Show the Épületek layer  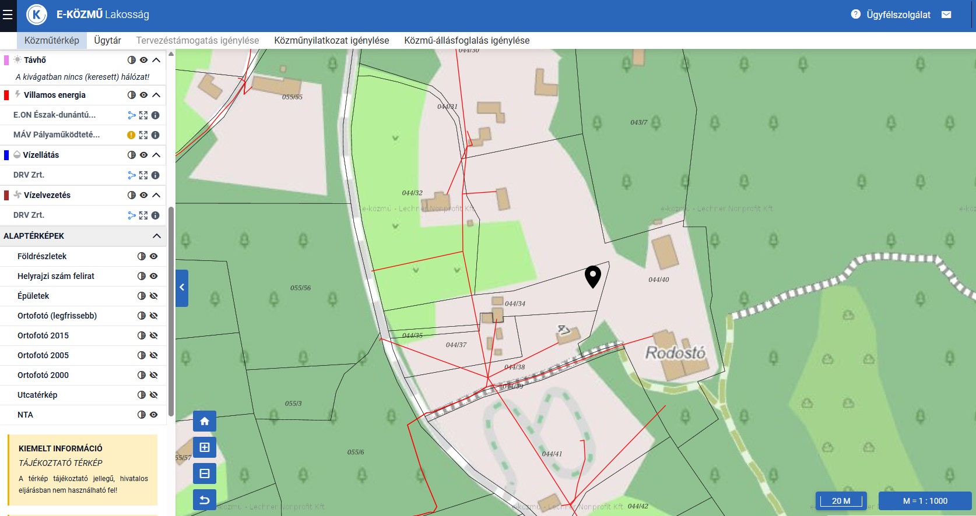[x=154, y=296]
